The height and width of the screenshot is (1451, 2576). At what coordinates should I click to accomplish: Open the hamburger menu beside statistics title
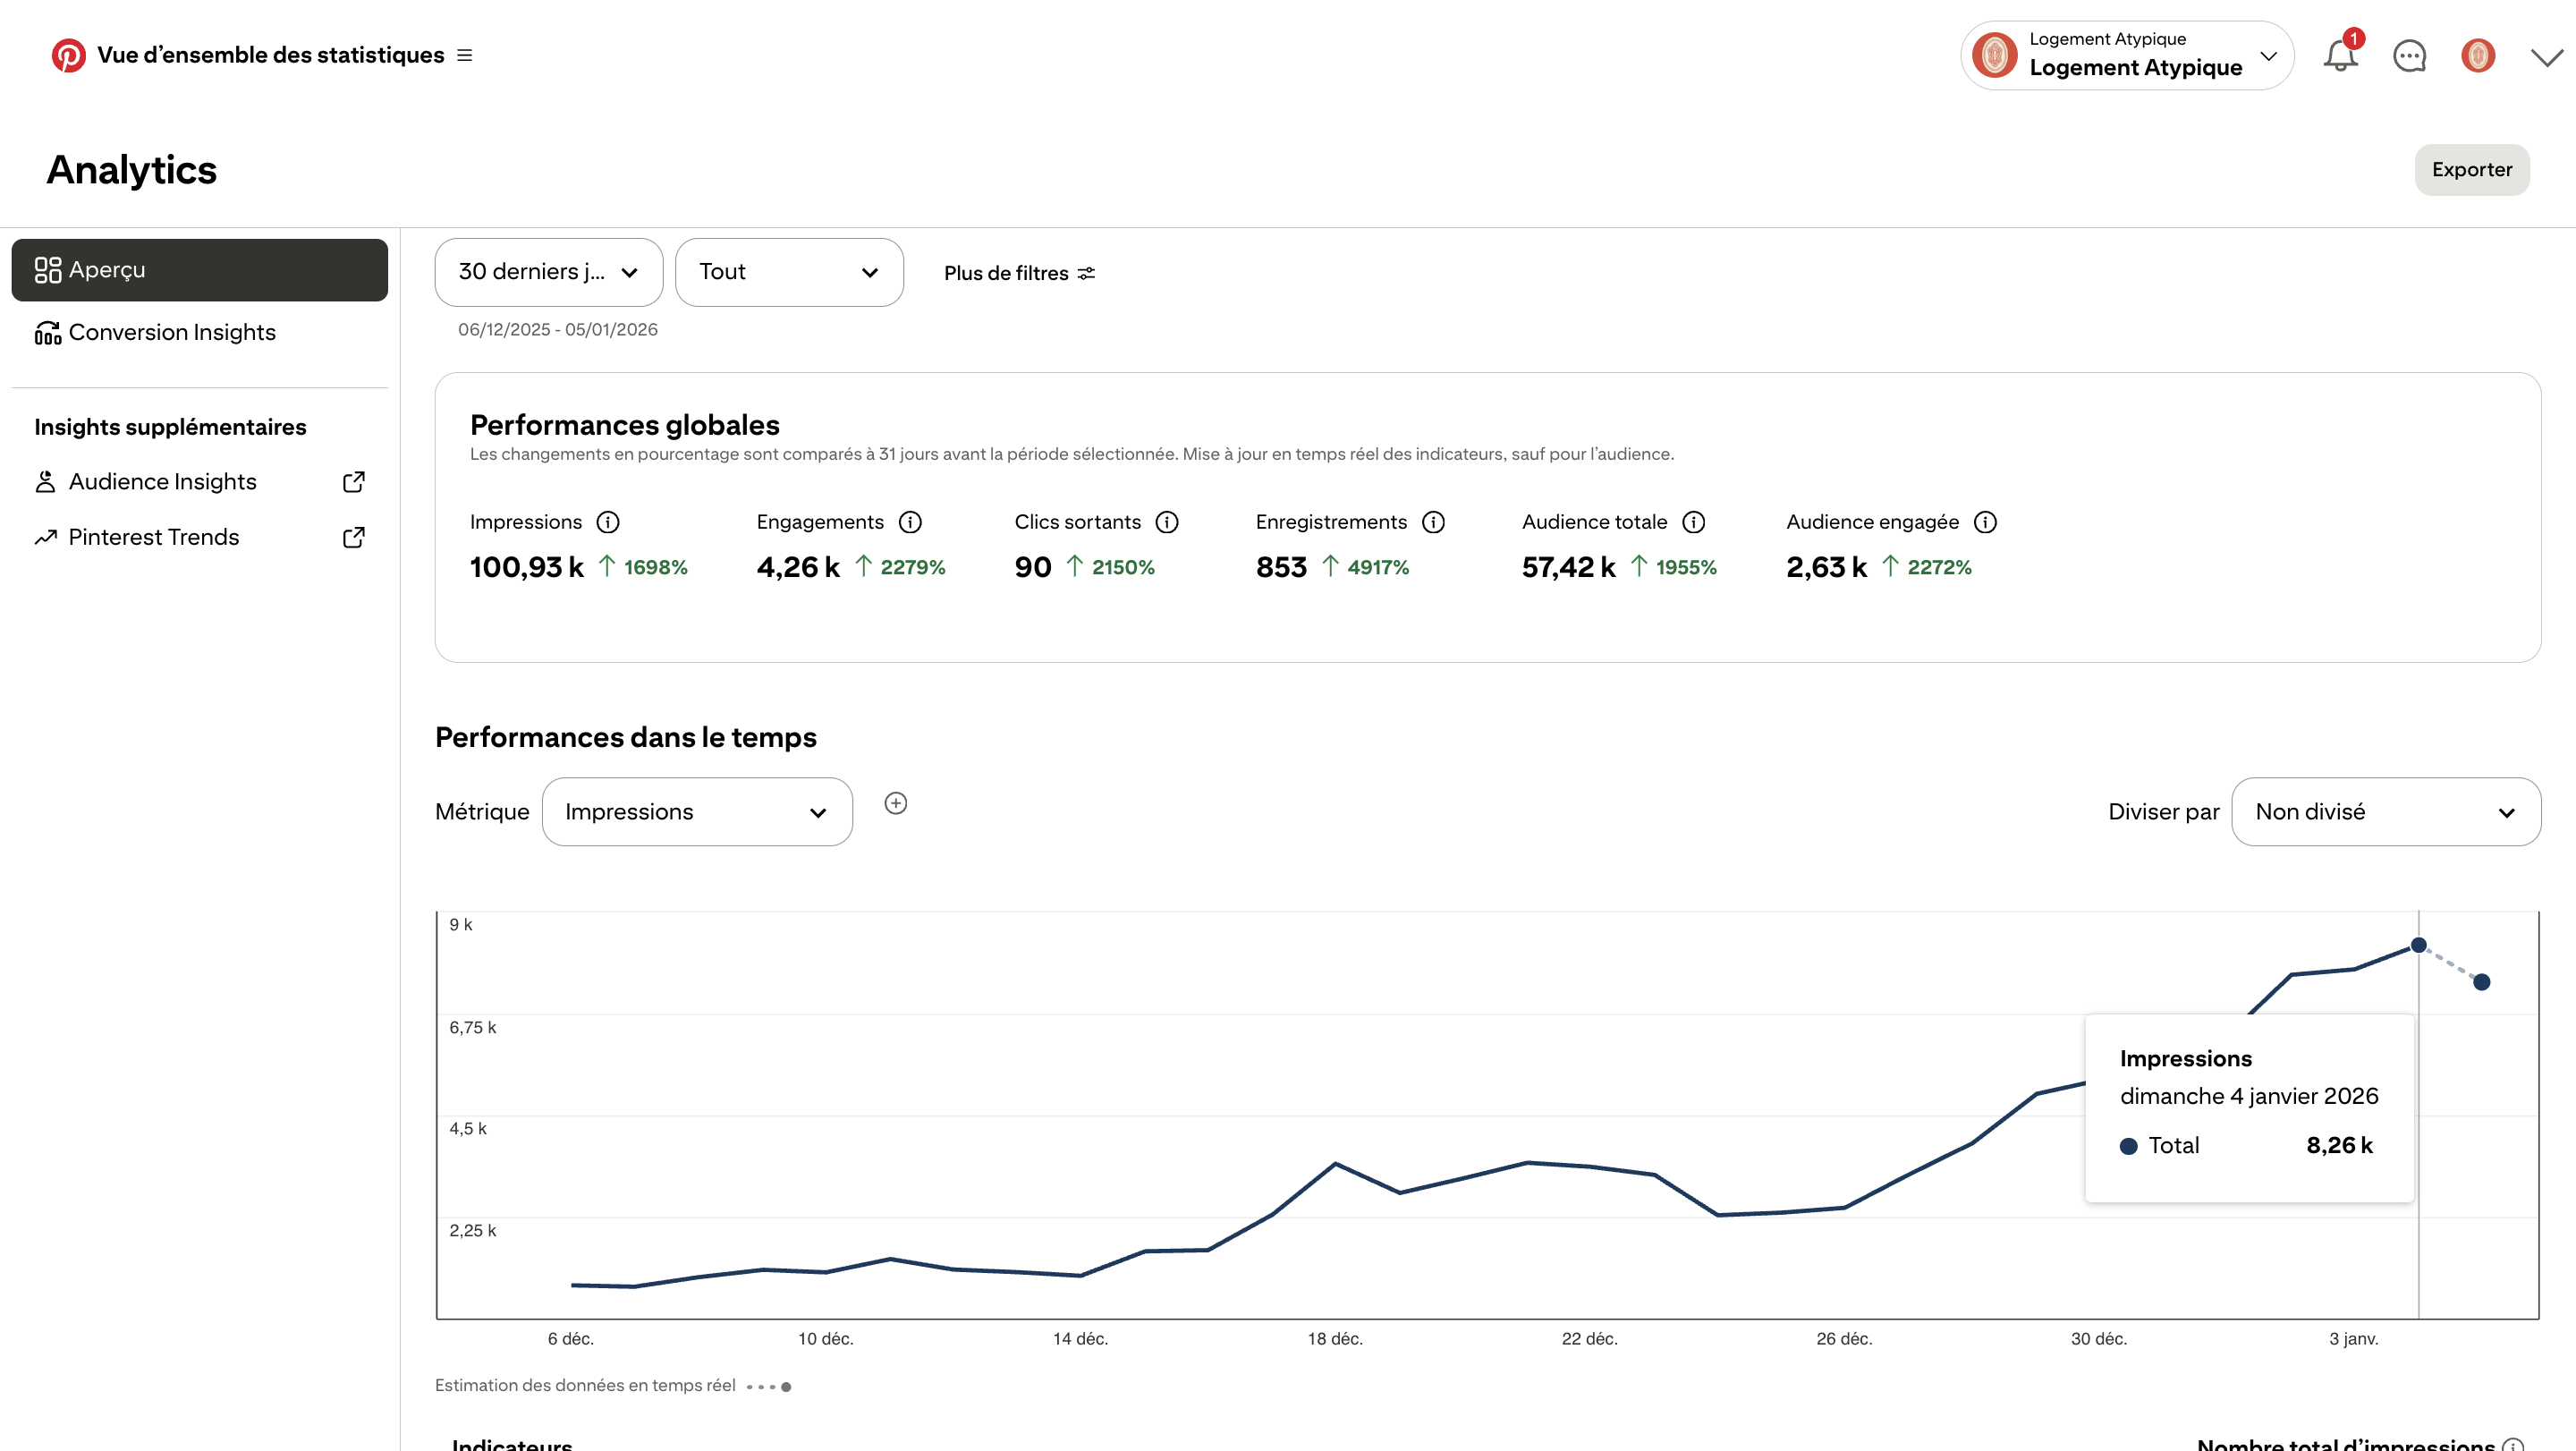tap(464, 55)
